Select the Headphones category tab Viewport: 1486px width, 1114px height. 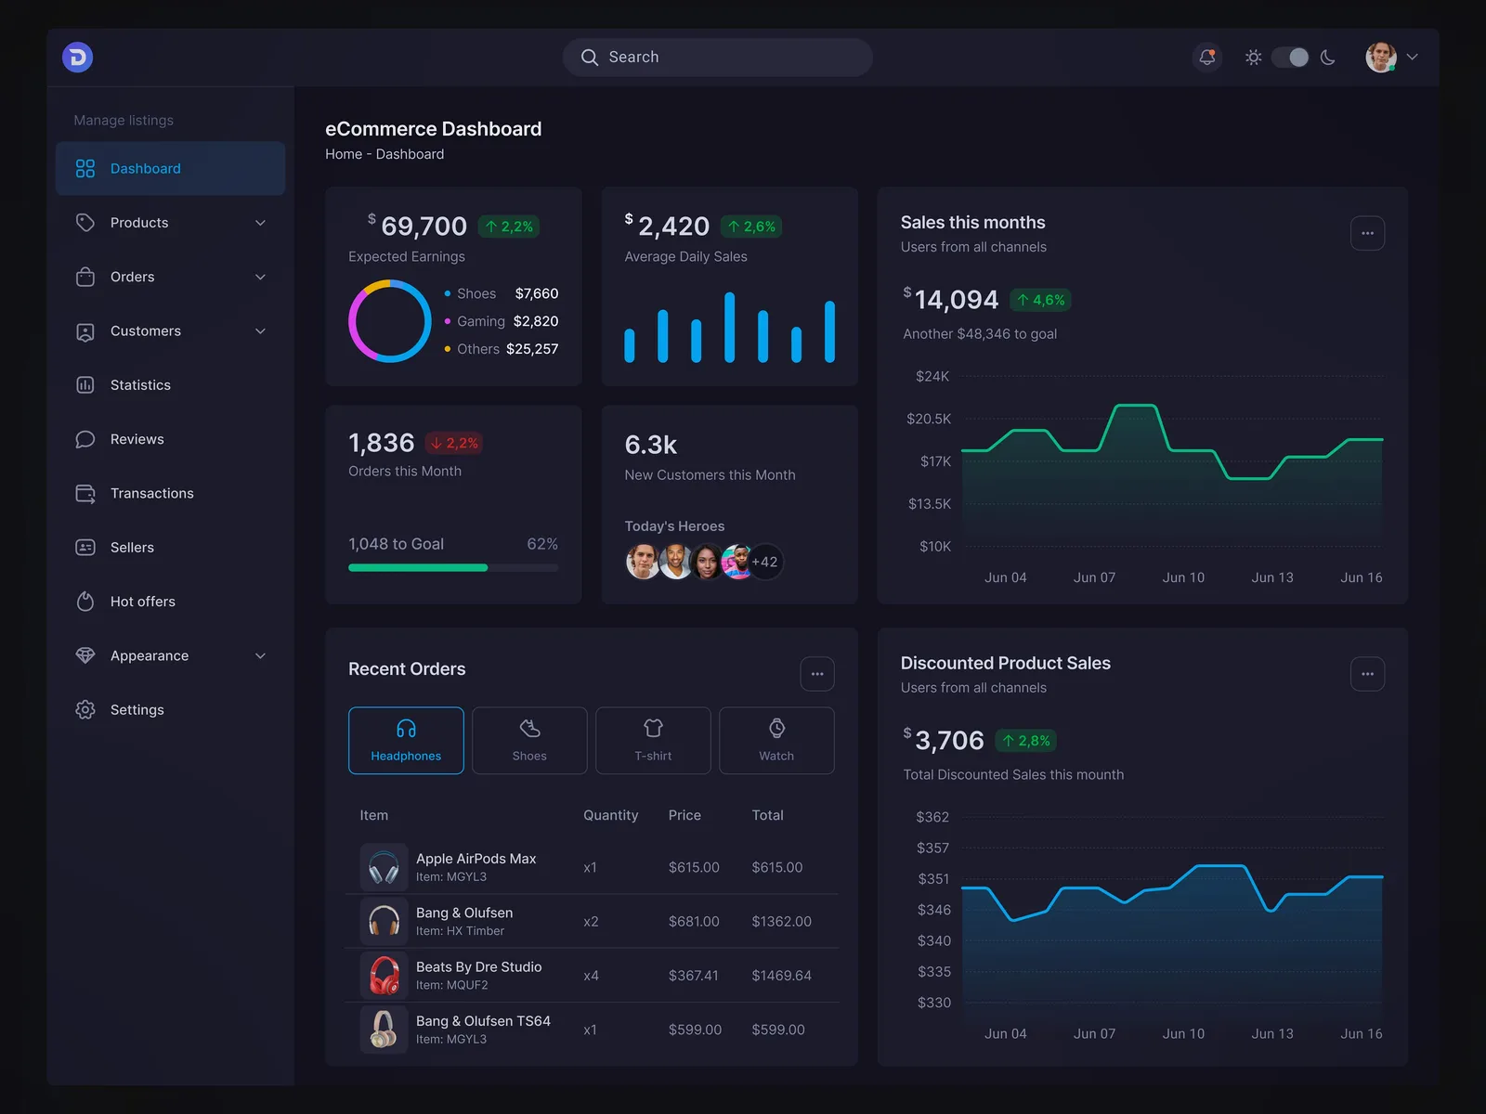(406, 741)
